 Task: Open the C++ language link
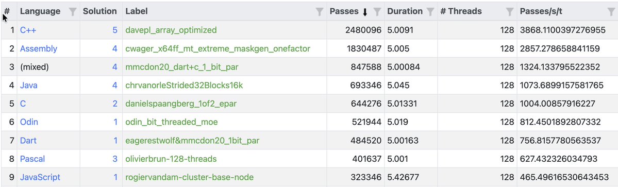28,30
